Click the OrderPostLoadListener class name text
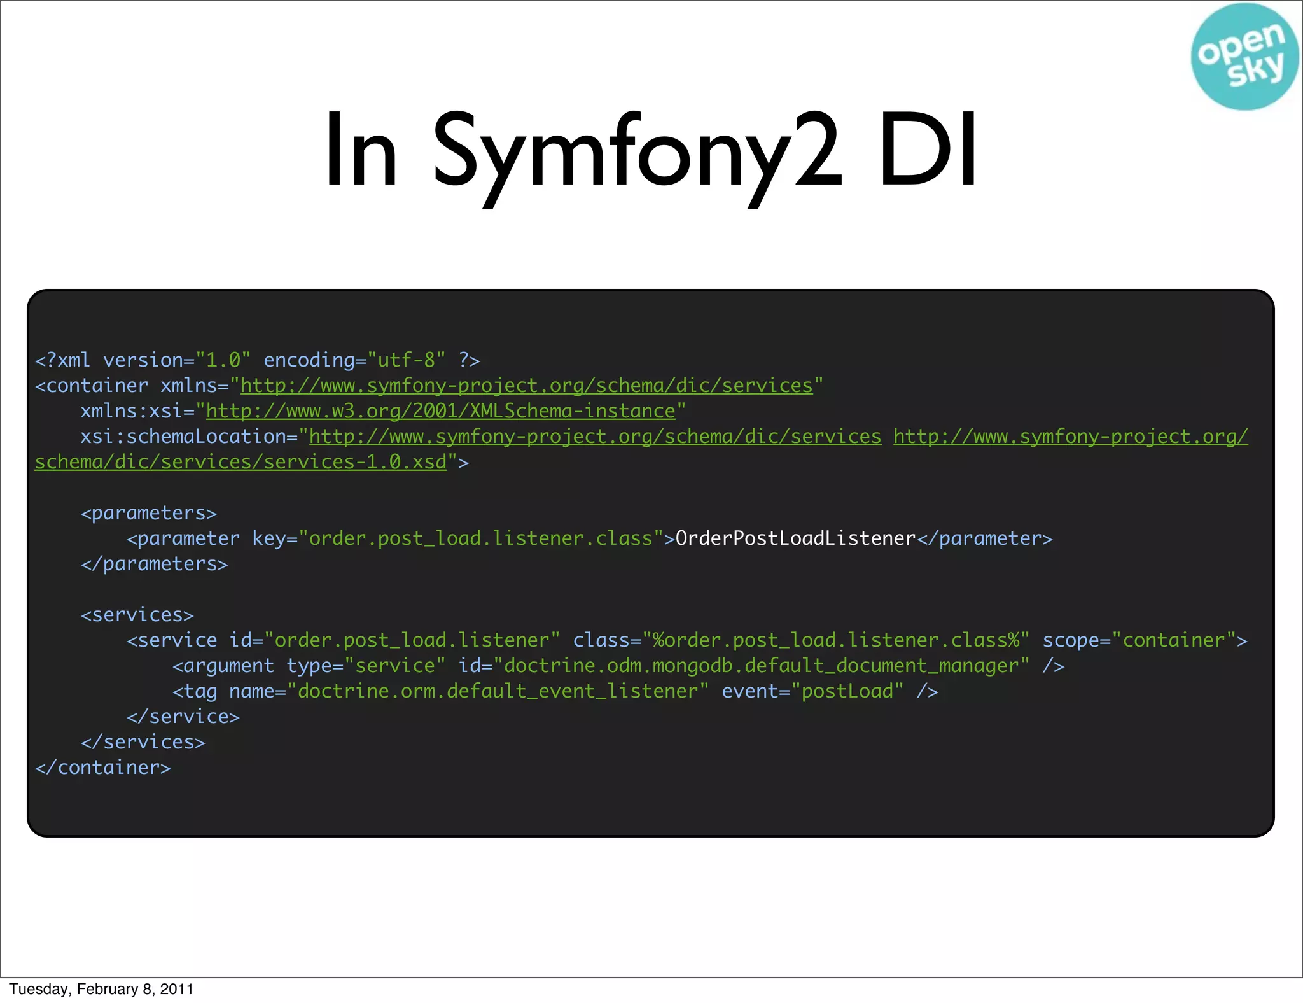 coord(796,538)
